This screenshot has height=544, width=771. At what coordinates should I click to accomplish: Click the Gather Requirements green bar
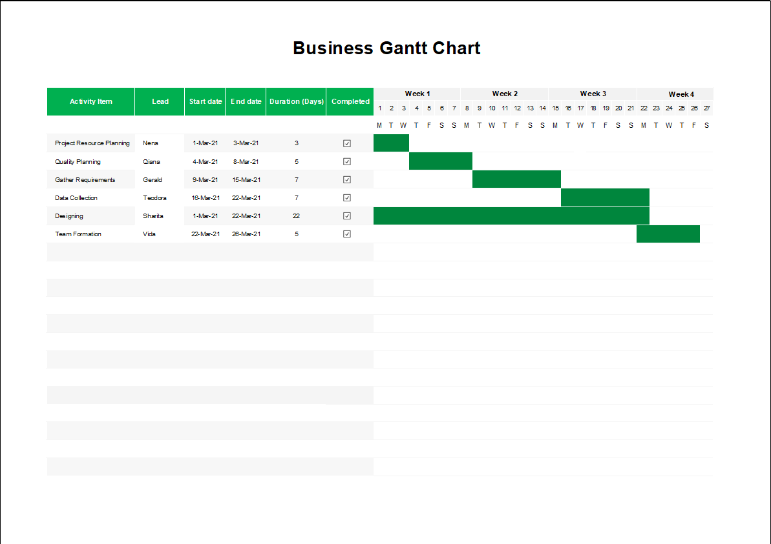coord(516,179)
